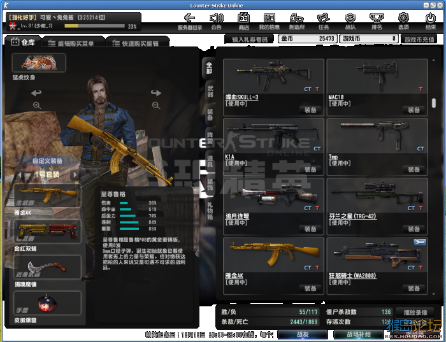Select the 道具 (items) category tab

click(x=210, y=161)
